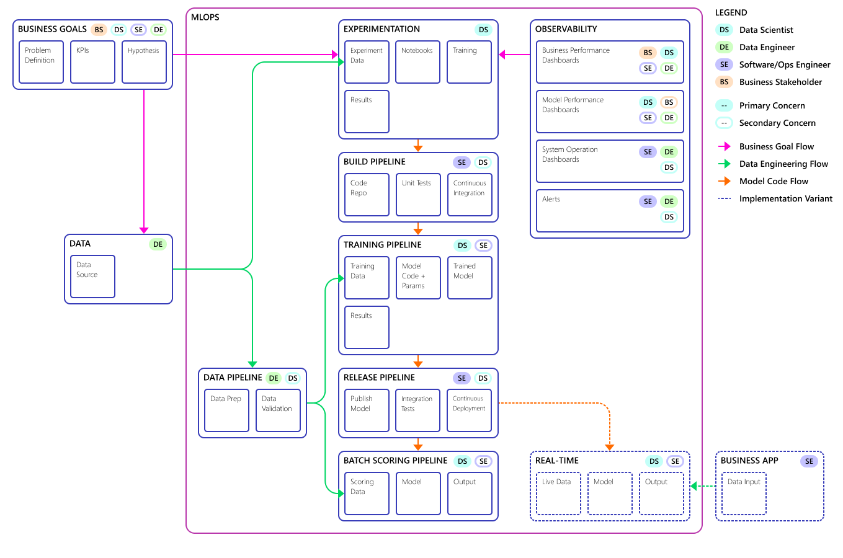Select the Problem Definition box
843x558 pixels.
(x=41, y=62)
